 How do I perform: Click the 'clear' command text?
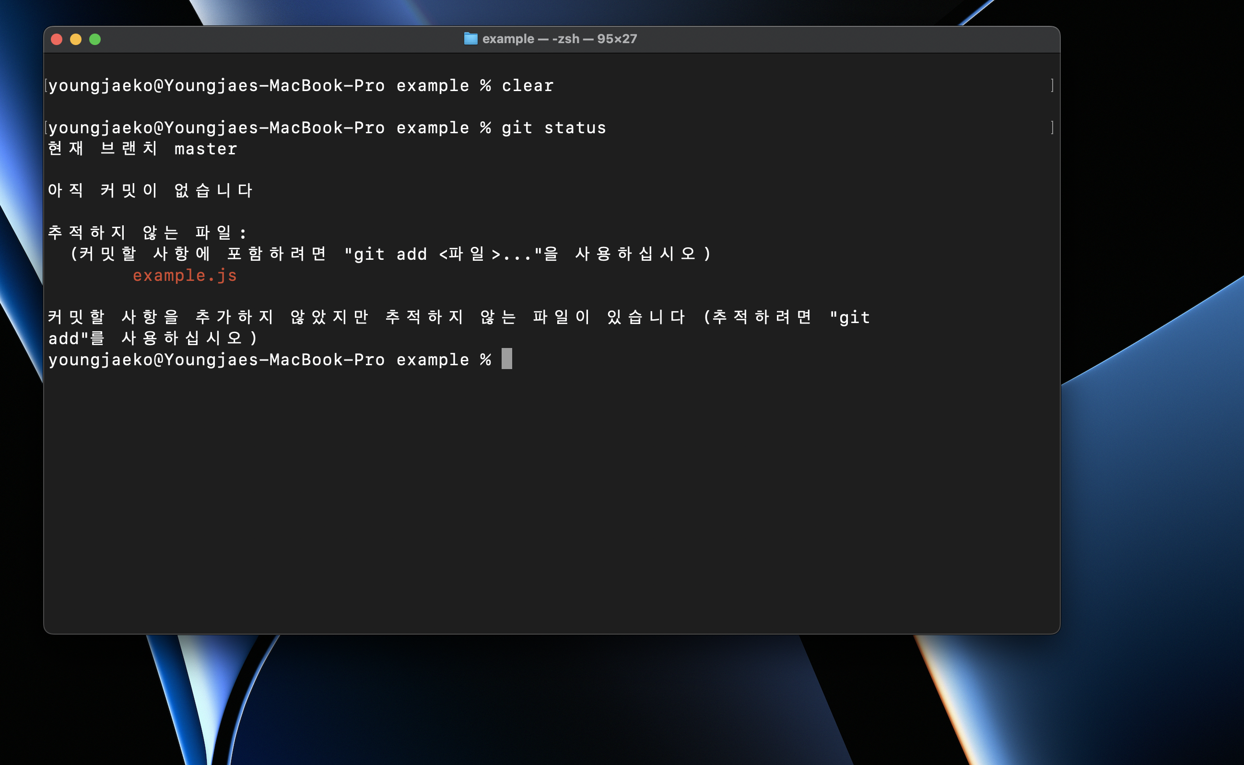528,85
